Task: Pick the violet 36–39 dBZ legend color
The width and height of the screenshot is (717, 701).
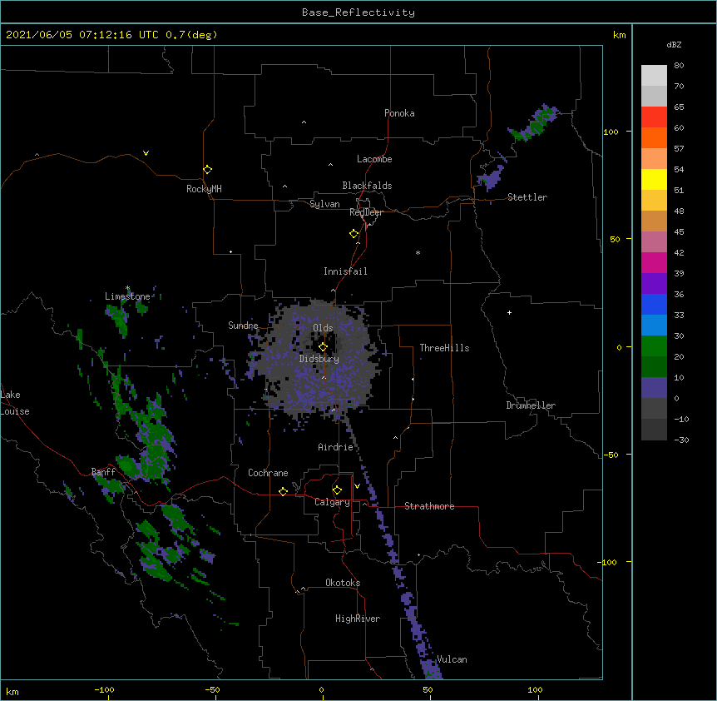Action: (654, 284)
